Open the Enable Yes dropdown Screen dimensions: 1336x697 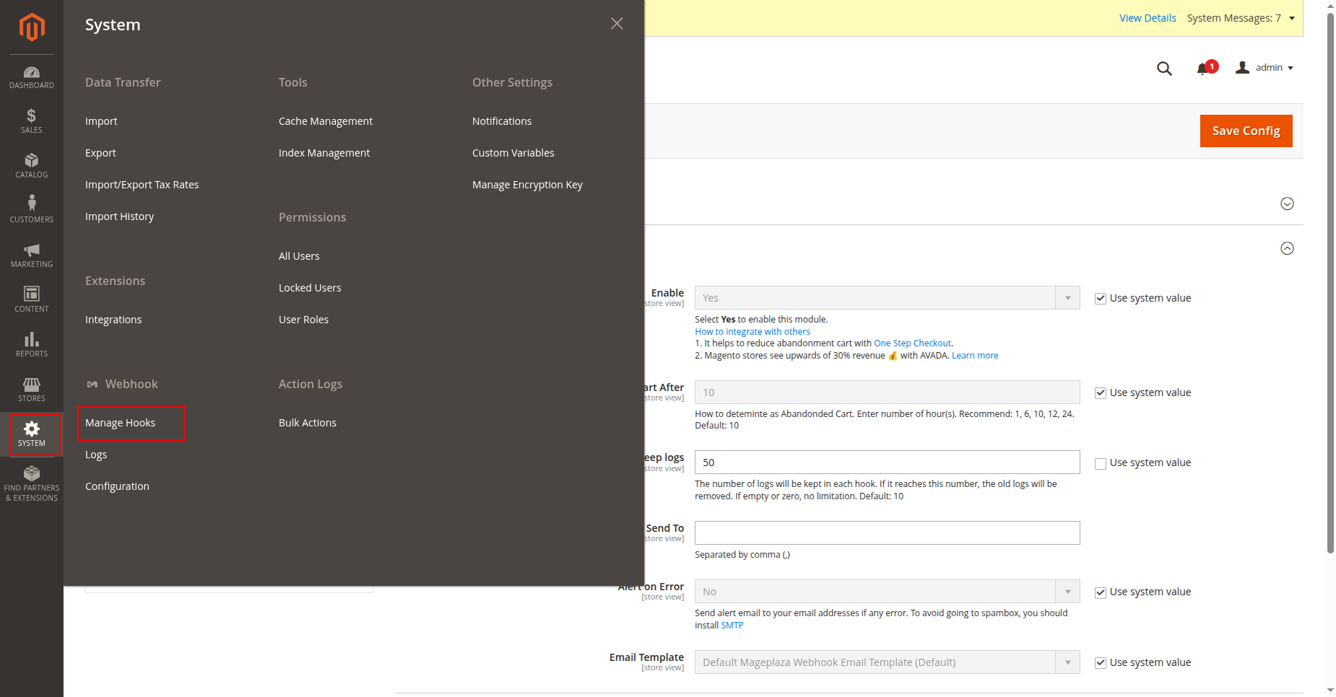click(887, 298)
